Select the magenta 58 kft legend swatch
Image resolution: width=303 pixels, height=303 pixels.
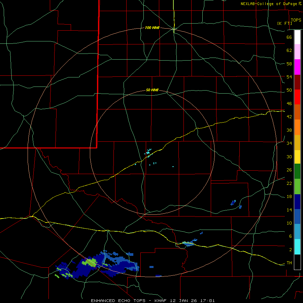pos(297,67)
